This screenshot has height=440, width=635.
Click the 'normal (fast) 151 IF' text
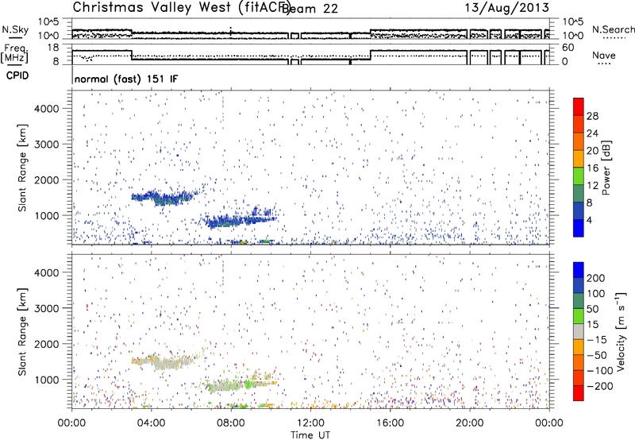point(126,79)
